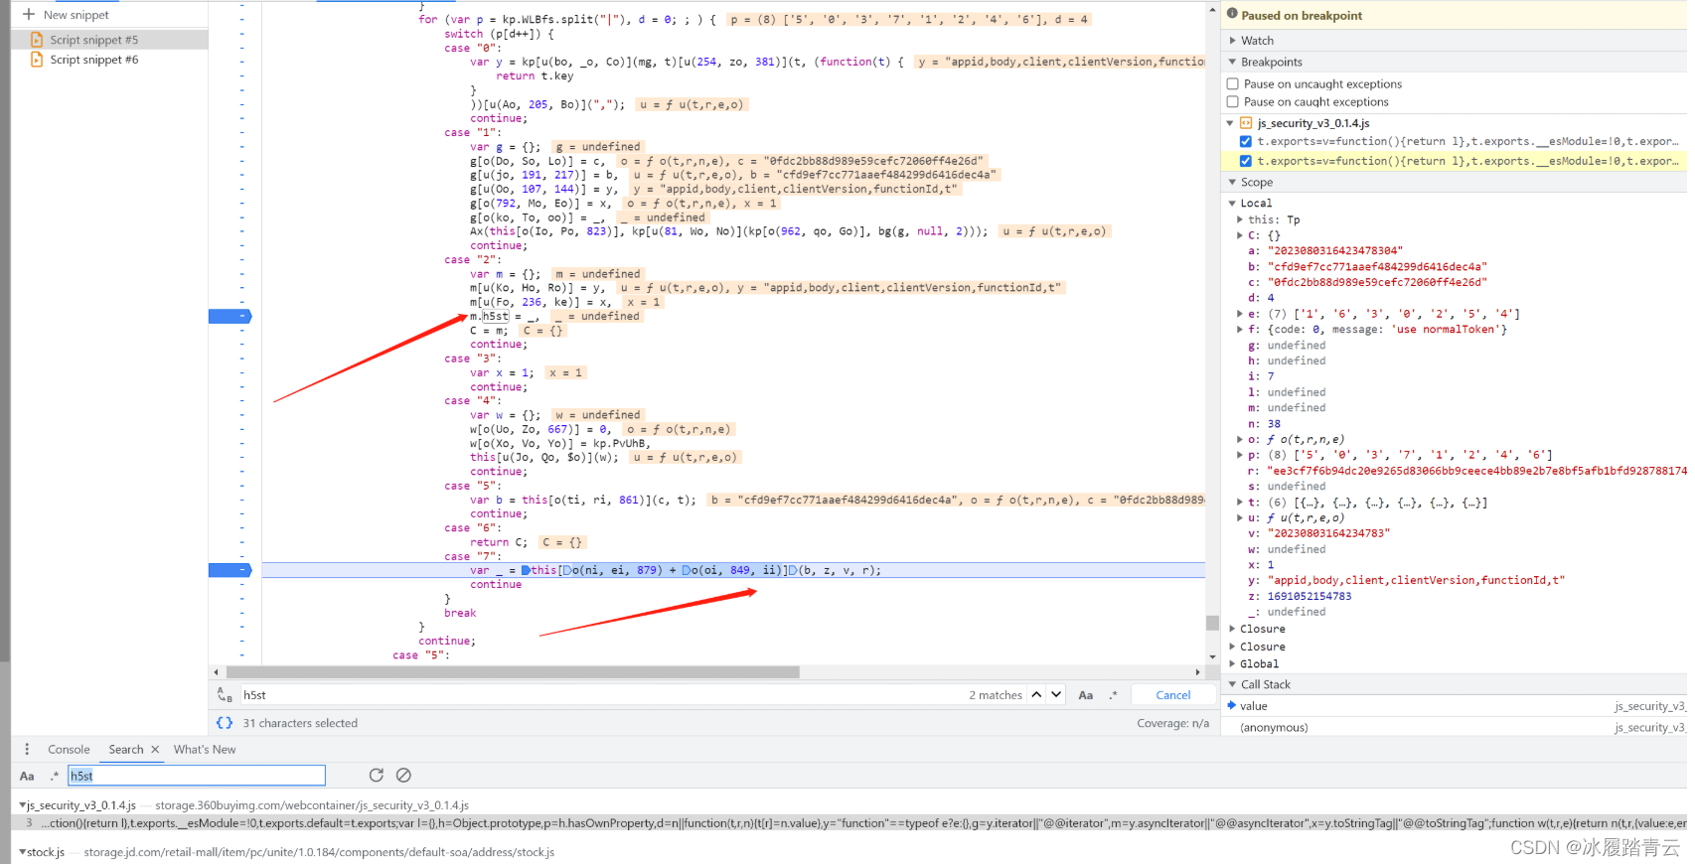Collapse js_security_v3_0.1.4.js search result group

[x=22, y=806]
